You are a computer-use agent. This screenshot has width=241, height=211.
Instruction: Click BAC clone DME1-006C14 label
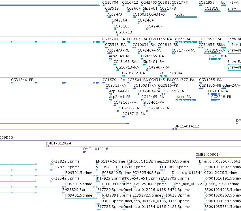click(x=208, y=155)
